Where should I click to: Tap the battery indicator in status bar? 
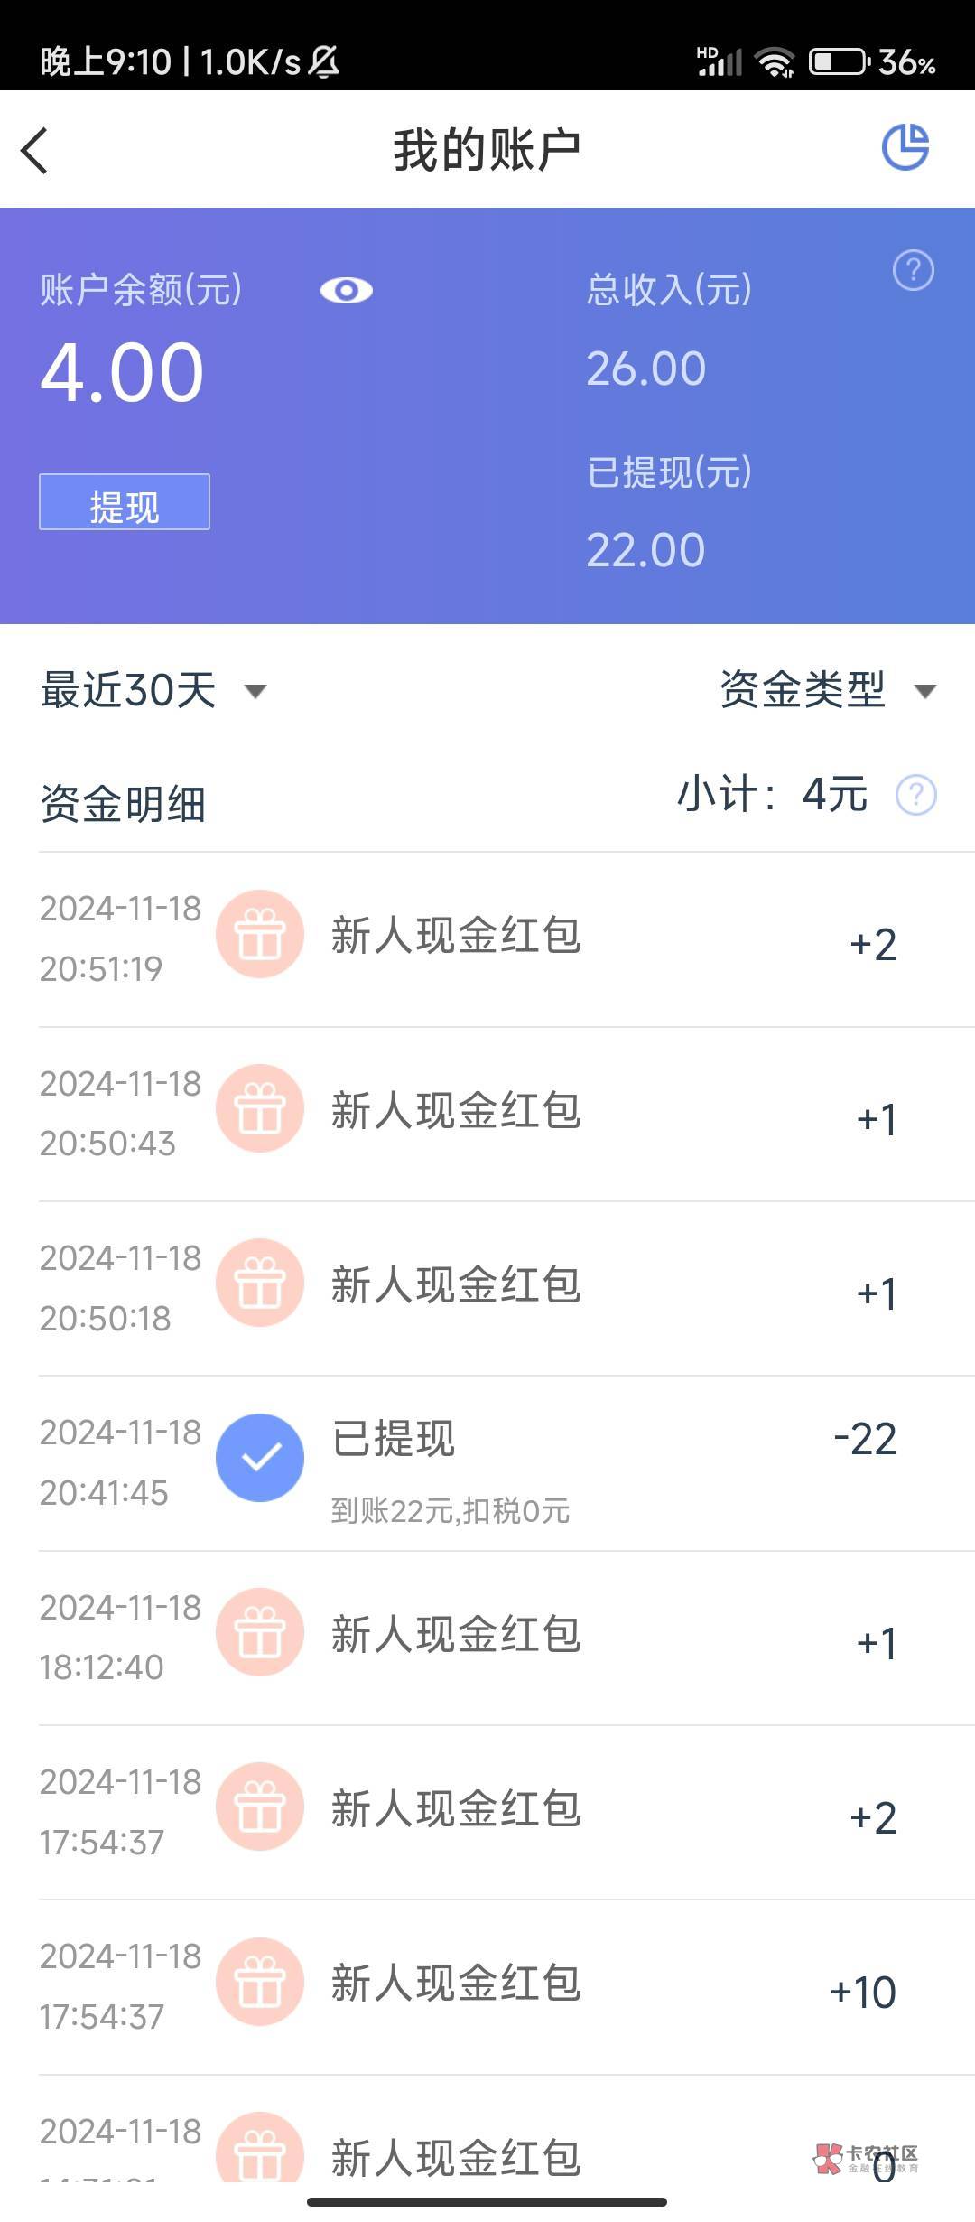[x=838, y=61]
